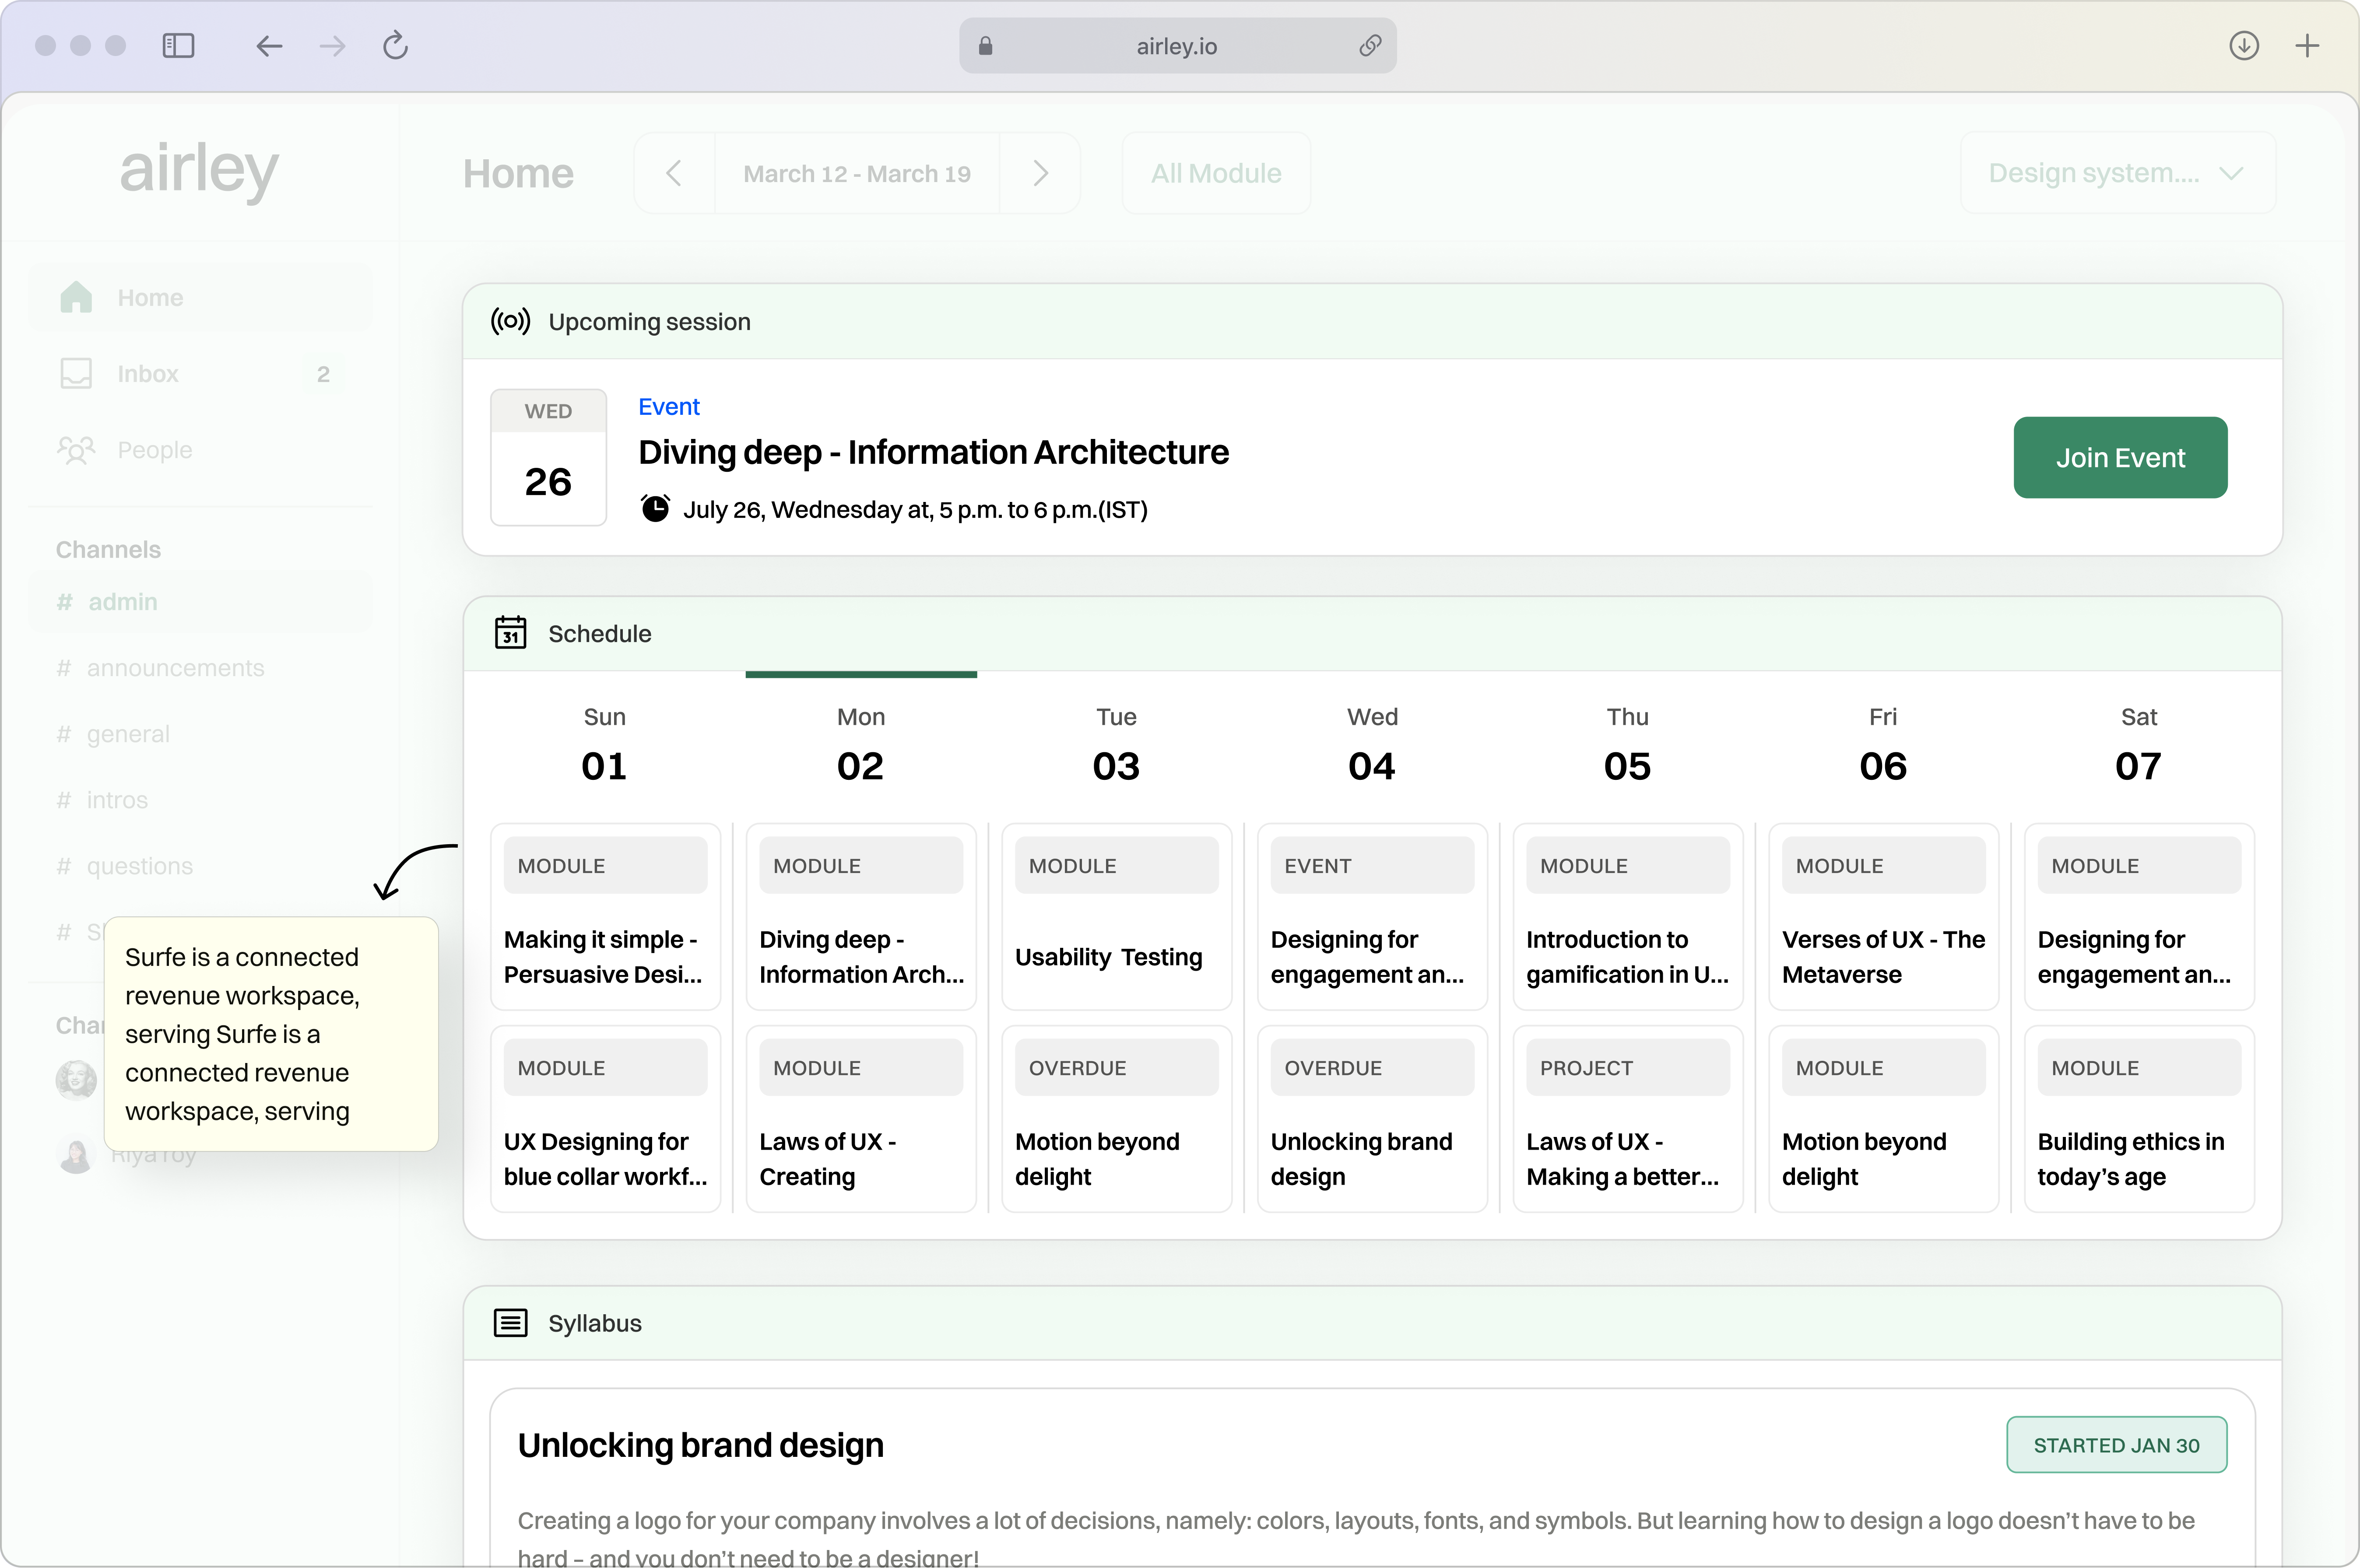Open Saturday's Designing for engagement module card
The height and width of the screenshot is (1568, 2360).
(x=2140, y=917)
